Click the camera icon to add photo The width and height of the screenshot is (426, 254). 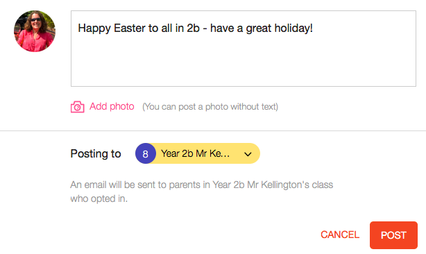78,107
